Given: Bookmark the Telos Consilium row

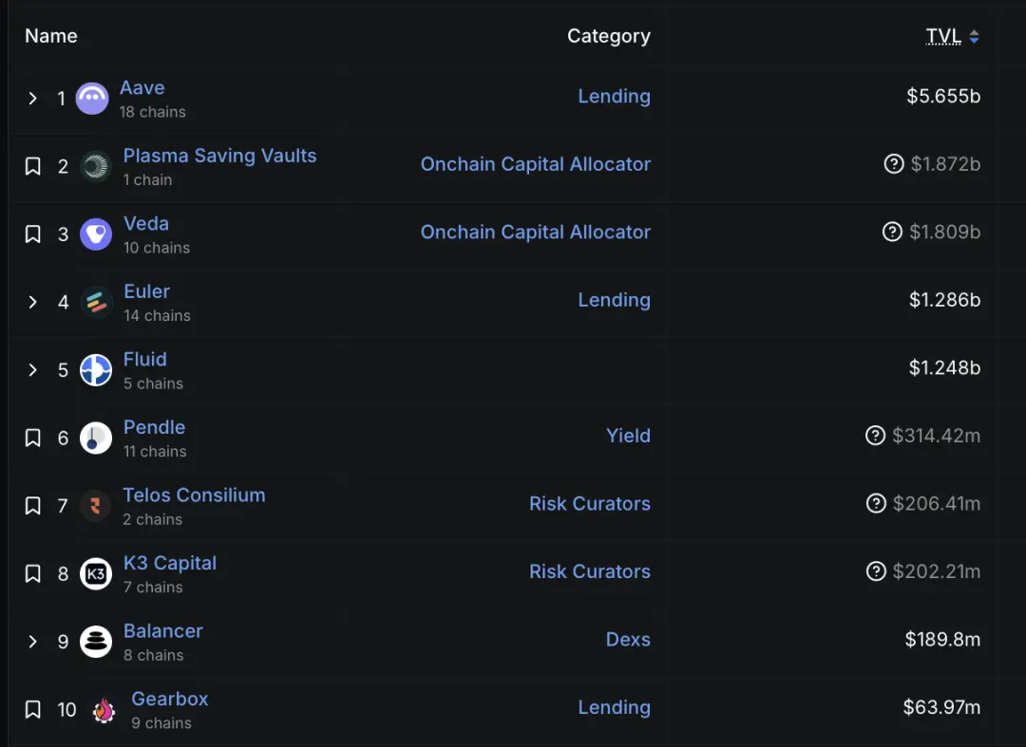Looking at the screenshot, I should [x=30, y=506].
